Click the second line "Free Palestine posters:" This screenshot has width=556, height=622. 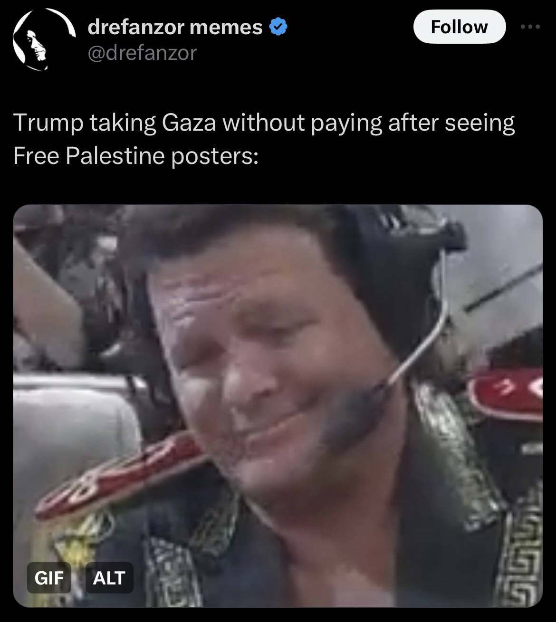[x=136, y=155]
